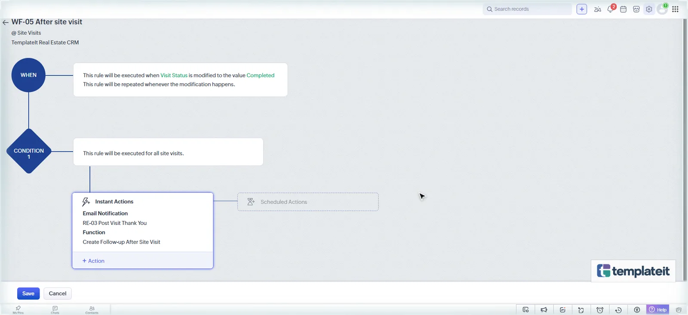The image size is (688, 315).
Task: Open the notifications bell icon
Action: pyautogui.click(x=611, y=9)
